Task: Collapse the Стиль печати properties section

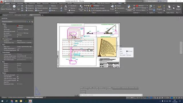Action: point(32,52)
